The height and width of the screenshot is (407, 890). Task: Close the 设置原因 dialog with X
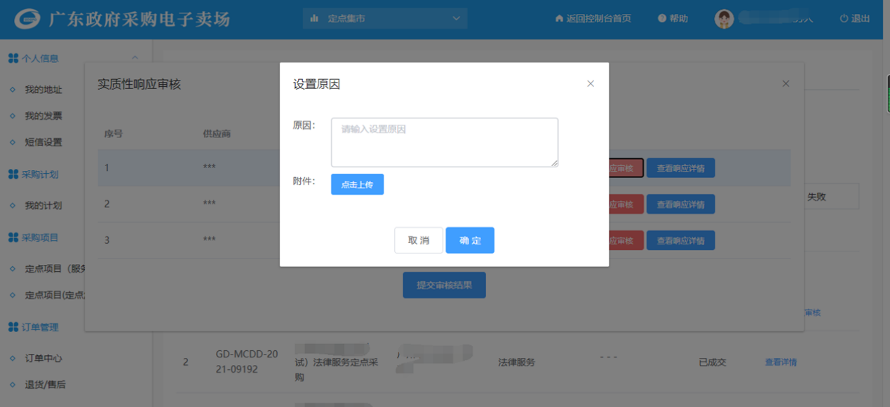591,84
